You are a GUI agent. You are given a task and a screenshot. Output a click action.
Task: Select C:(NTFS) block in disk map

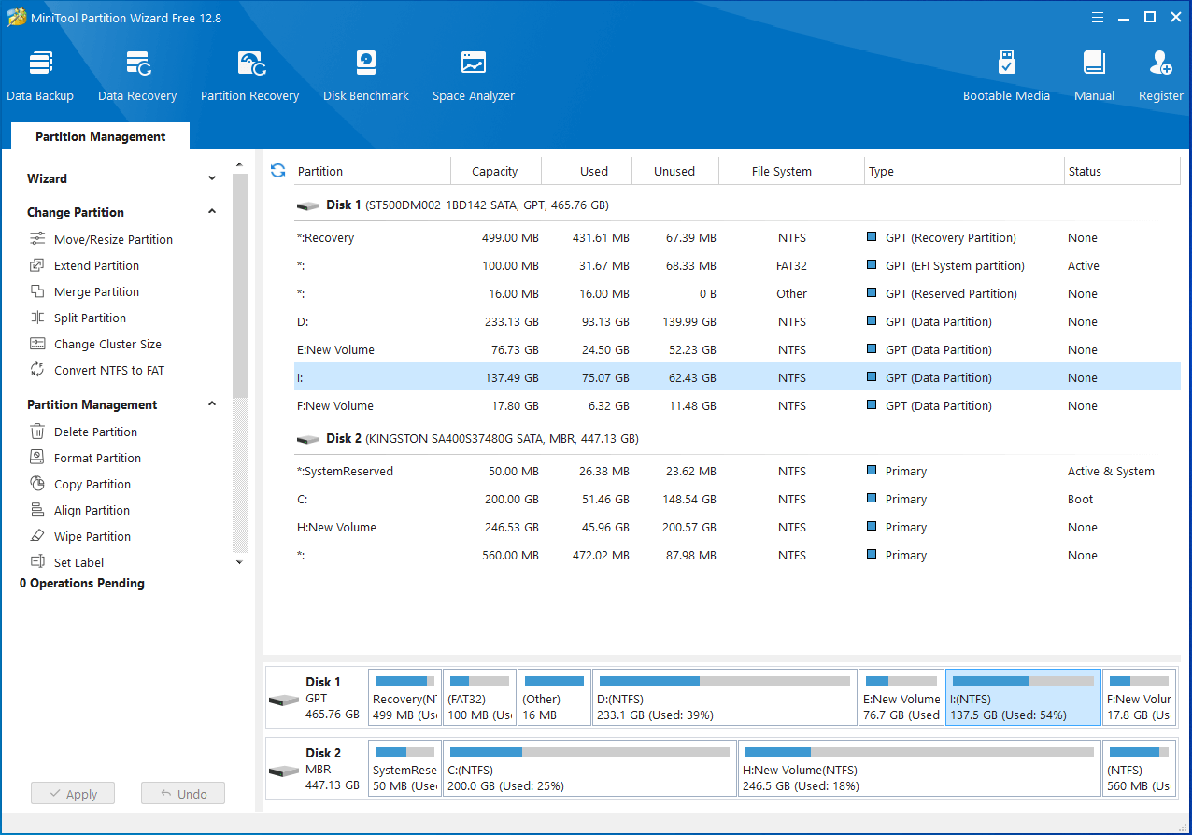coord(589,768)
